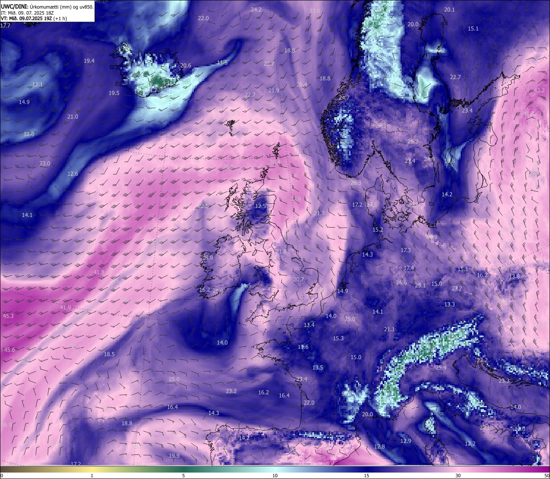Click the 26.3 value south of Norway
The image size is (550, 479).
(356, 183)
